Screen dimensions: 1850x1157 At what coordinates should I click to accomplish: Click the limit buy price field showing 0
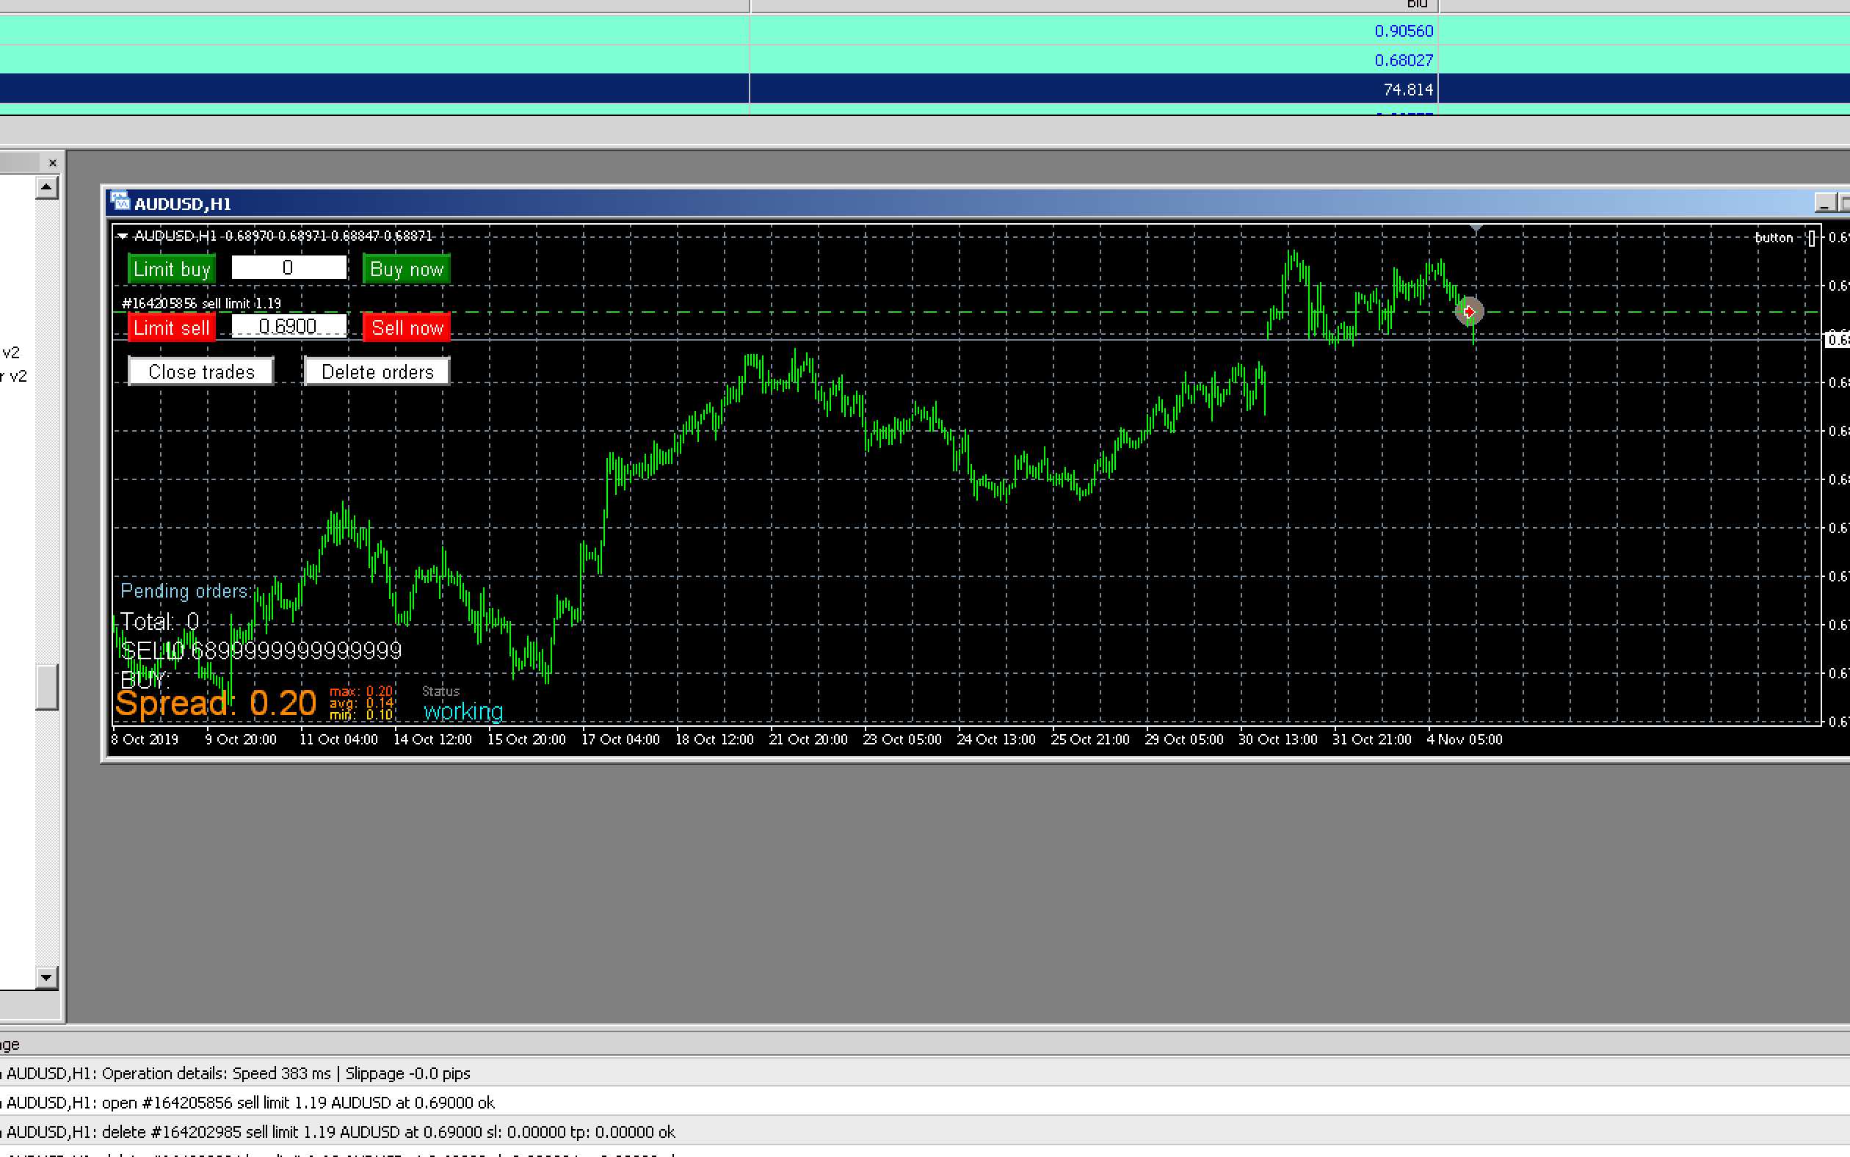tap(289, 267)
